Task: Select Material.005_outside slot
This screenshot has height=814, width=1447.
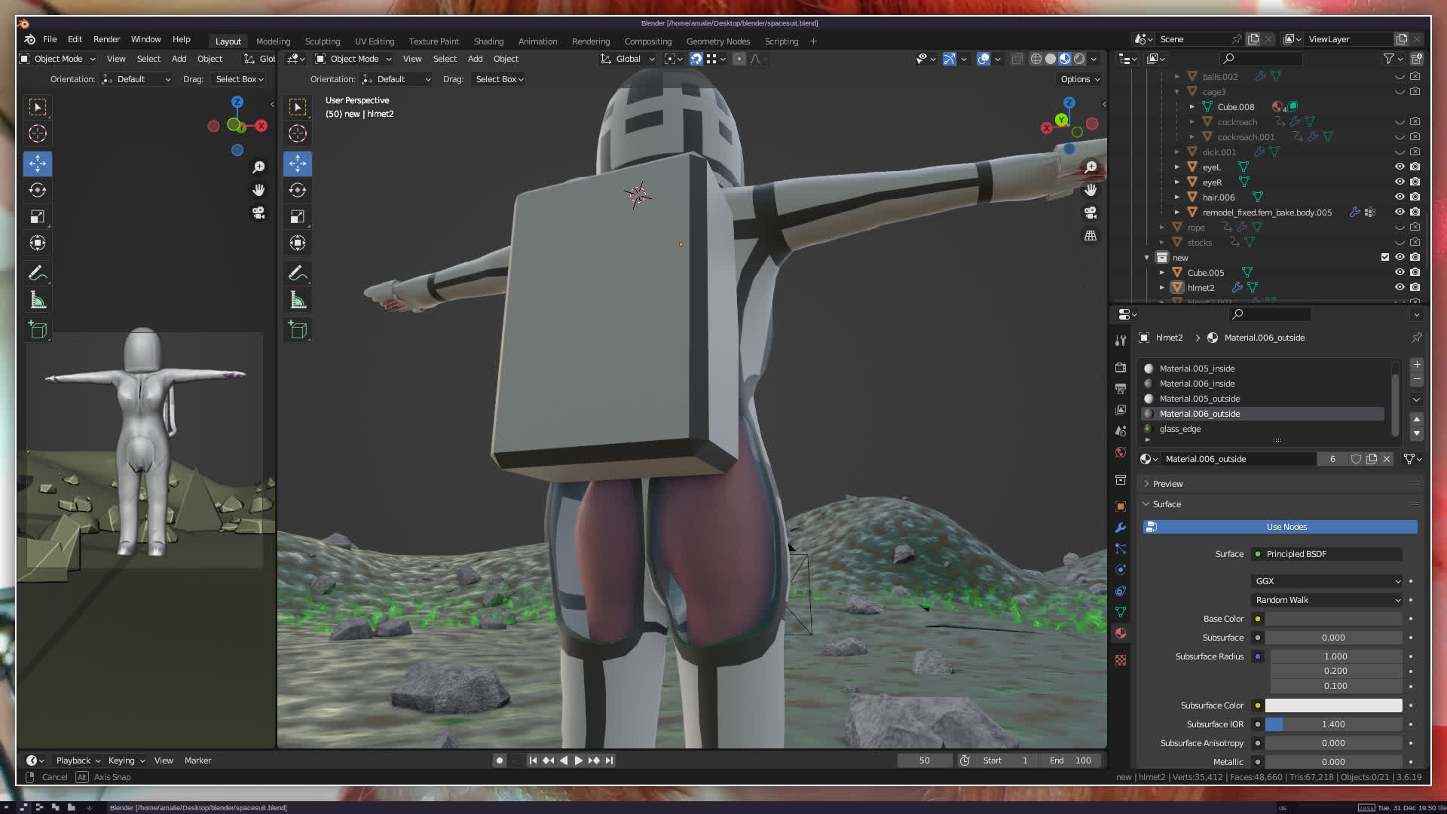Action: pos(1199,399)
